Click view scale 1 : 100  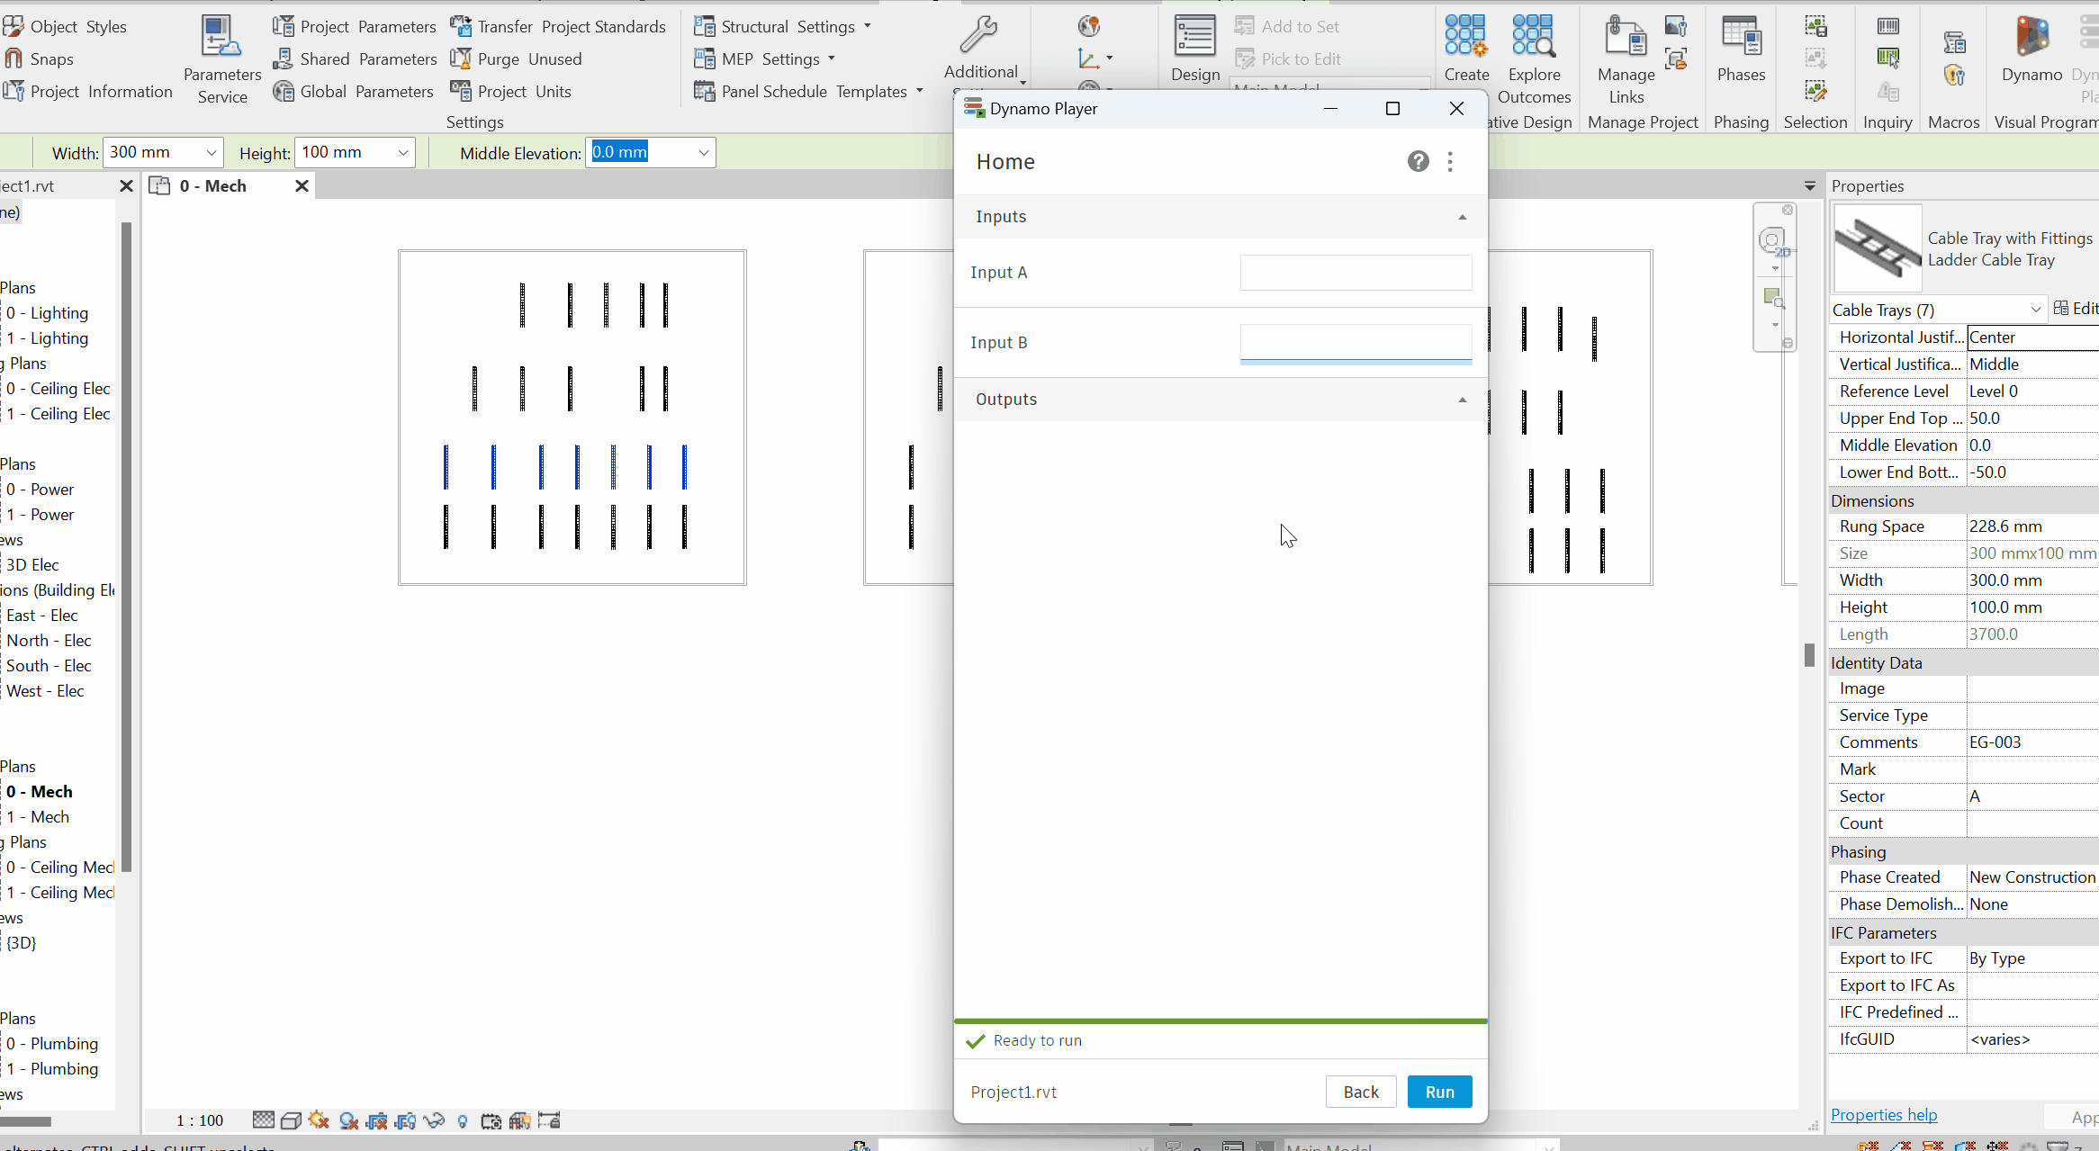click(200, 1120)
